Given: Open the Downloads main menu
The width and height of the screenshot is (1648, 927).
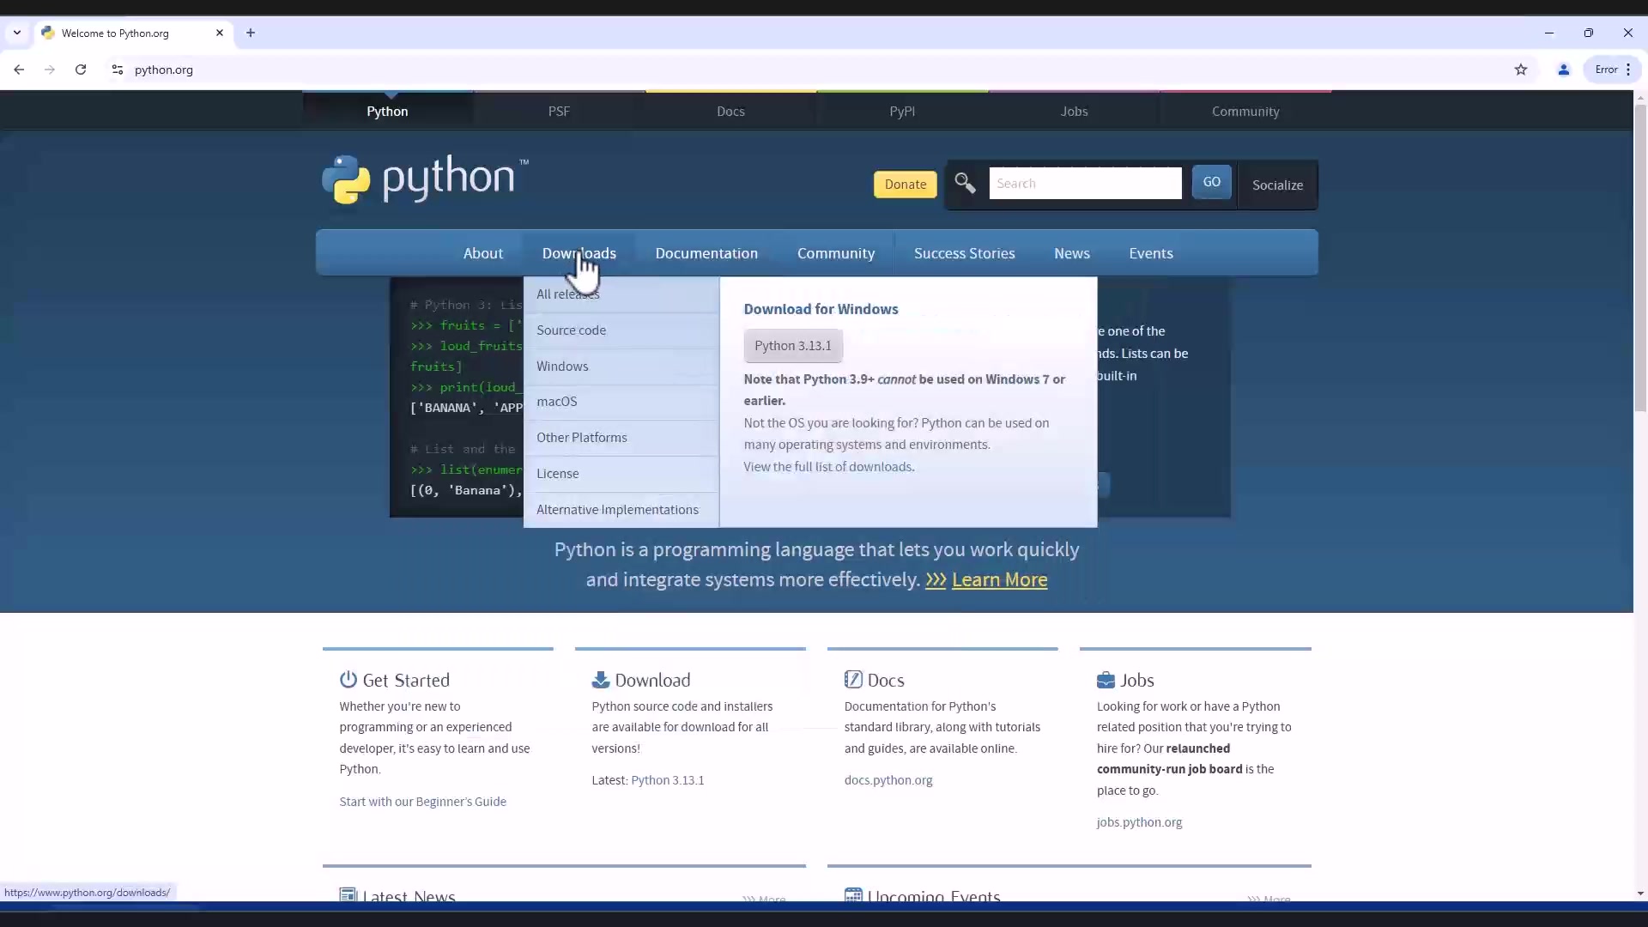Looking at the screenshot, I should [579, 253].
